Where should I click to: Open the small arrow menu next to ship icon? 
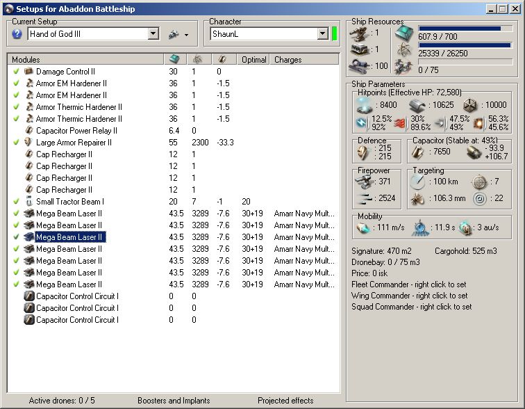pos(186,35)
